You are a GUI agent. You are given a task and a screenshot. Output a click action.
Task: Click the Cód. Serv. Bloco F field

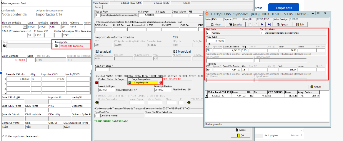[x=102, y=69]
